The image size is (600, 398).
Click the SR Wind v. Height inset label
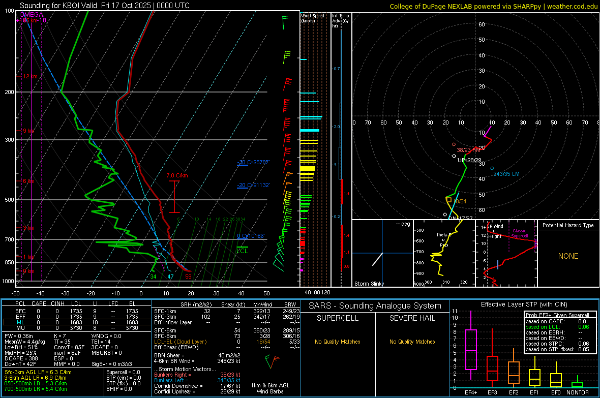coord(495,231)
